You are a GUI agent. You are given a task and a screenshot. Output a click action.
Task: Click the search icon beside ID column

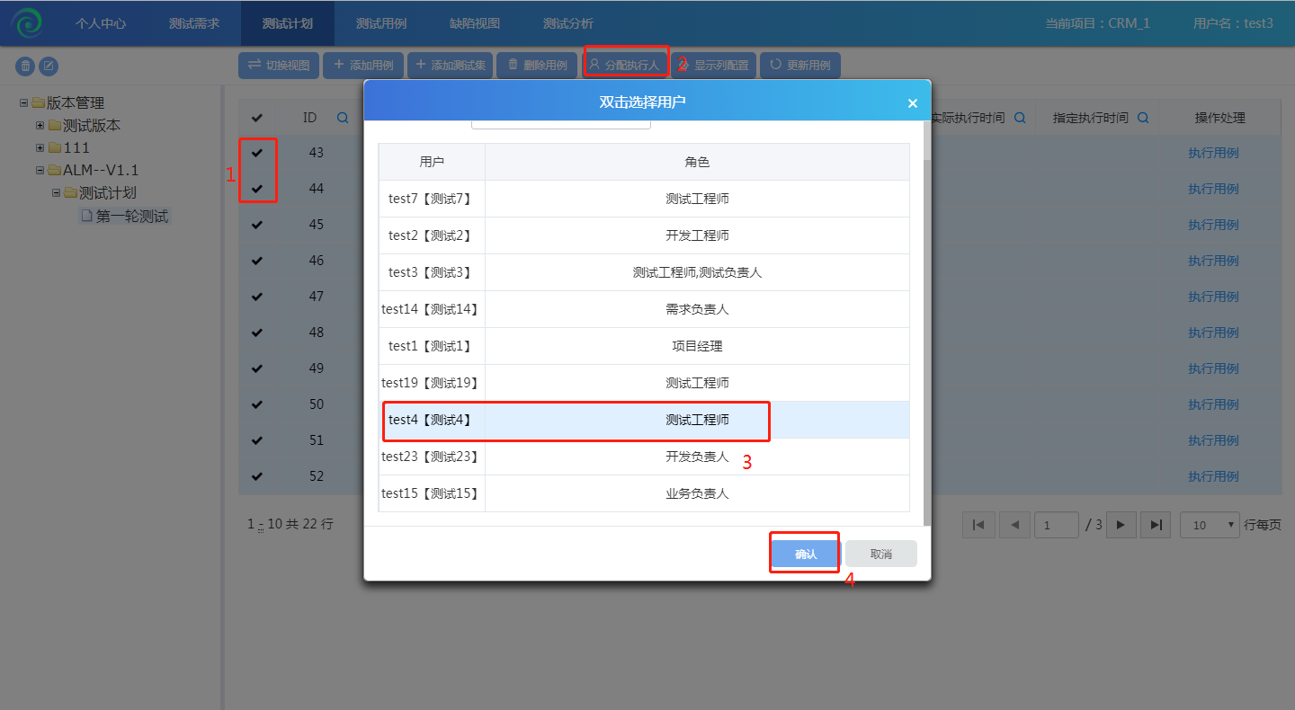[x=343, y=118]
